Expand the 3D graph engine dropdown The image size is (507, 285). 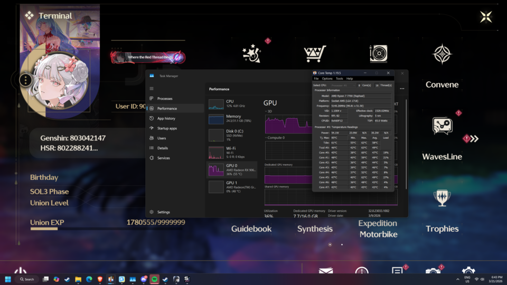(x=268, y=111)
